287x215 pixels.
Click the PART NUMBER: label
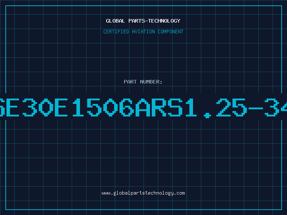[143, 82]
